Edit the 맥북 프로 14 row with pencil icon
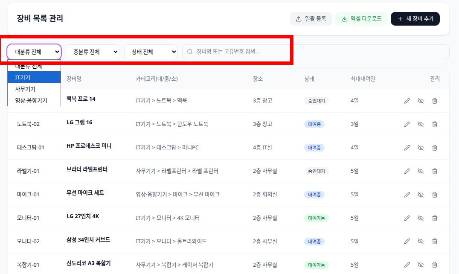 tap(407, 101)
